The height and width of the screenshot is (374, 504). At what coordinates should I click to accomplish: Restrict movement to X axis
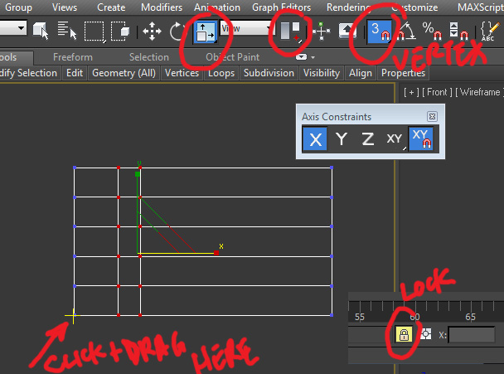315,139
